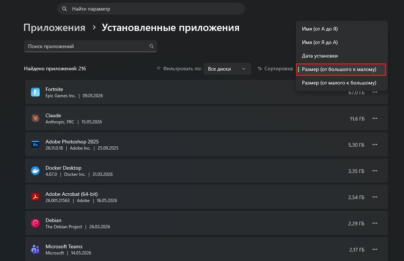Click The Debian Project publisher text

(x=64, y=227)
